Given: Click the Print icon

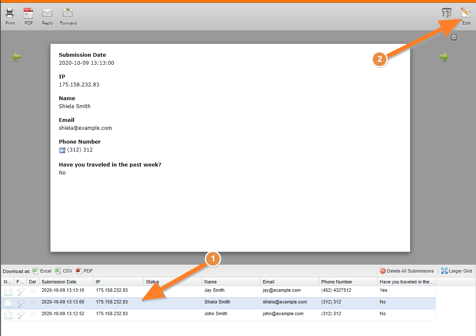Looking at the screenshot, I should [10, 13].
